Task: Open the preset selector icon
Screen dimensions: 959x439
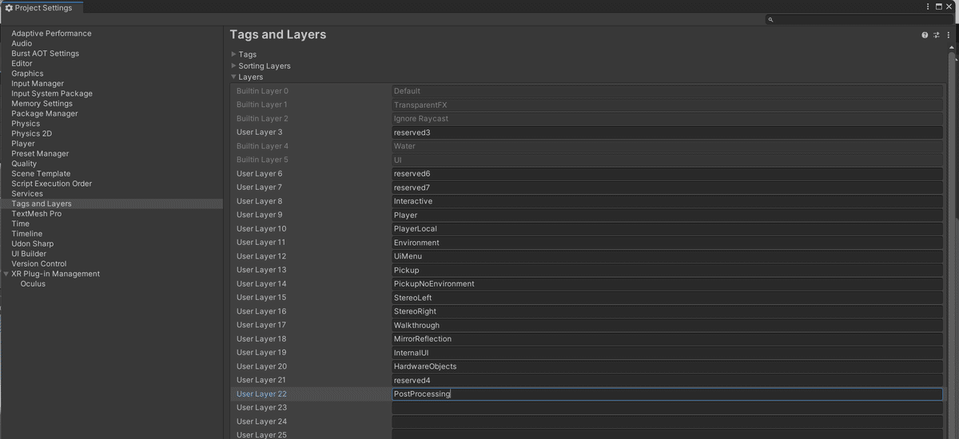Action: (x=937, y=35)
